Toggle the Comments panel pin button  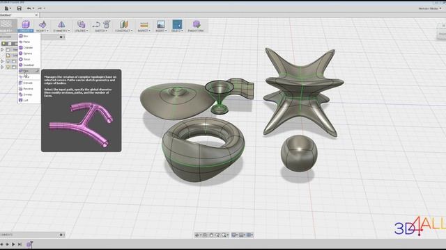click(61, 235)
